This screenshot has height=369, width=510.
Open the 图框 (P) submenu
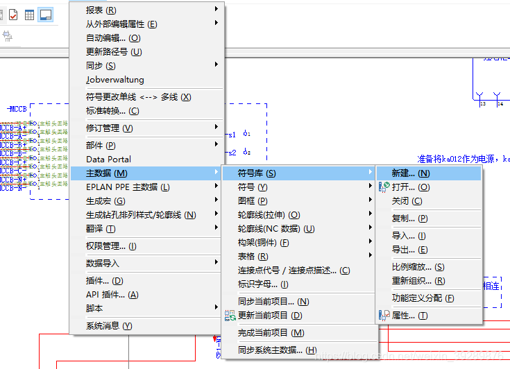tap(298, 201)
